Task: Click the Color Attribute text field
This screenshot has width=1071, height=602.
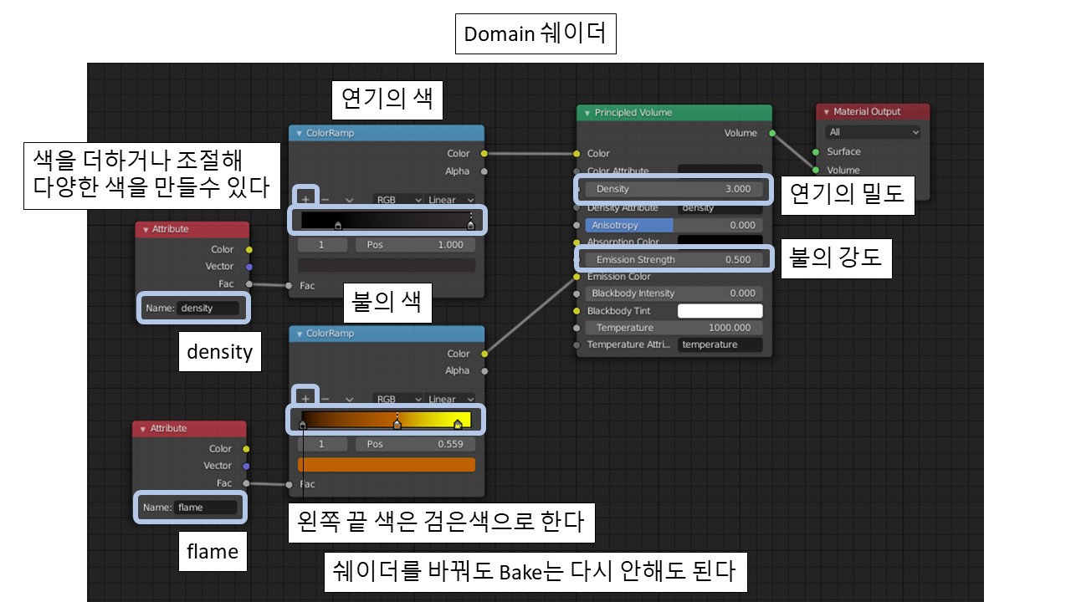Action: click(720, 171)
